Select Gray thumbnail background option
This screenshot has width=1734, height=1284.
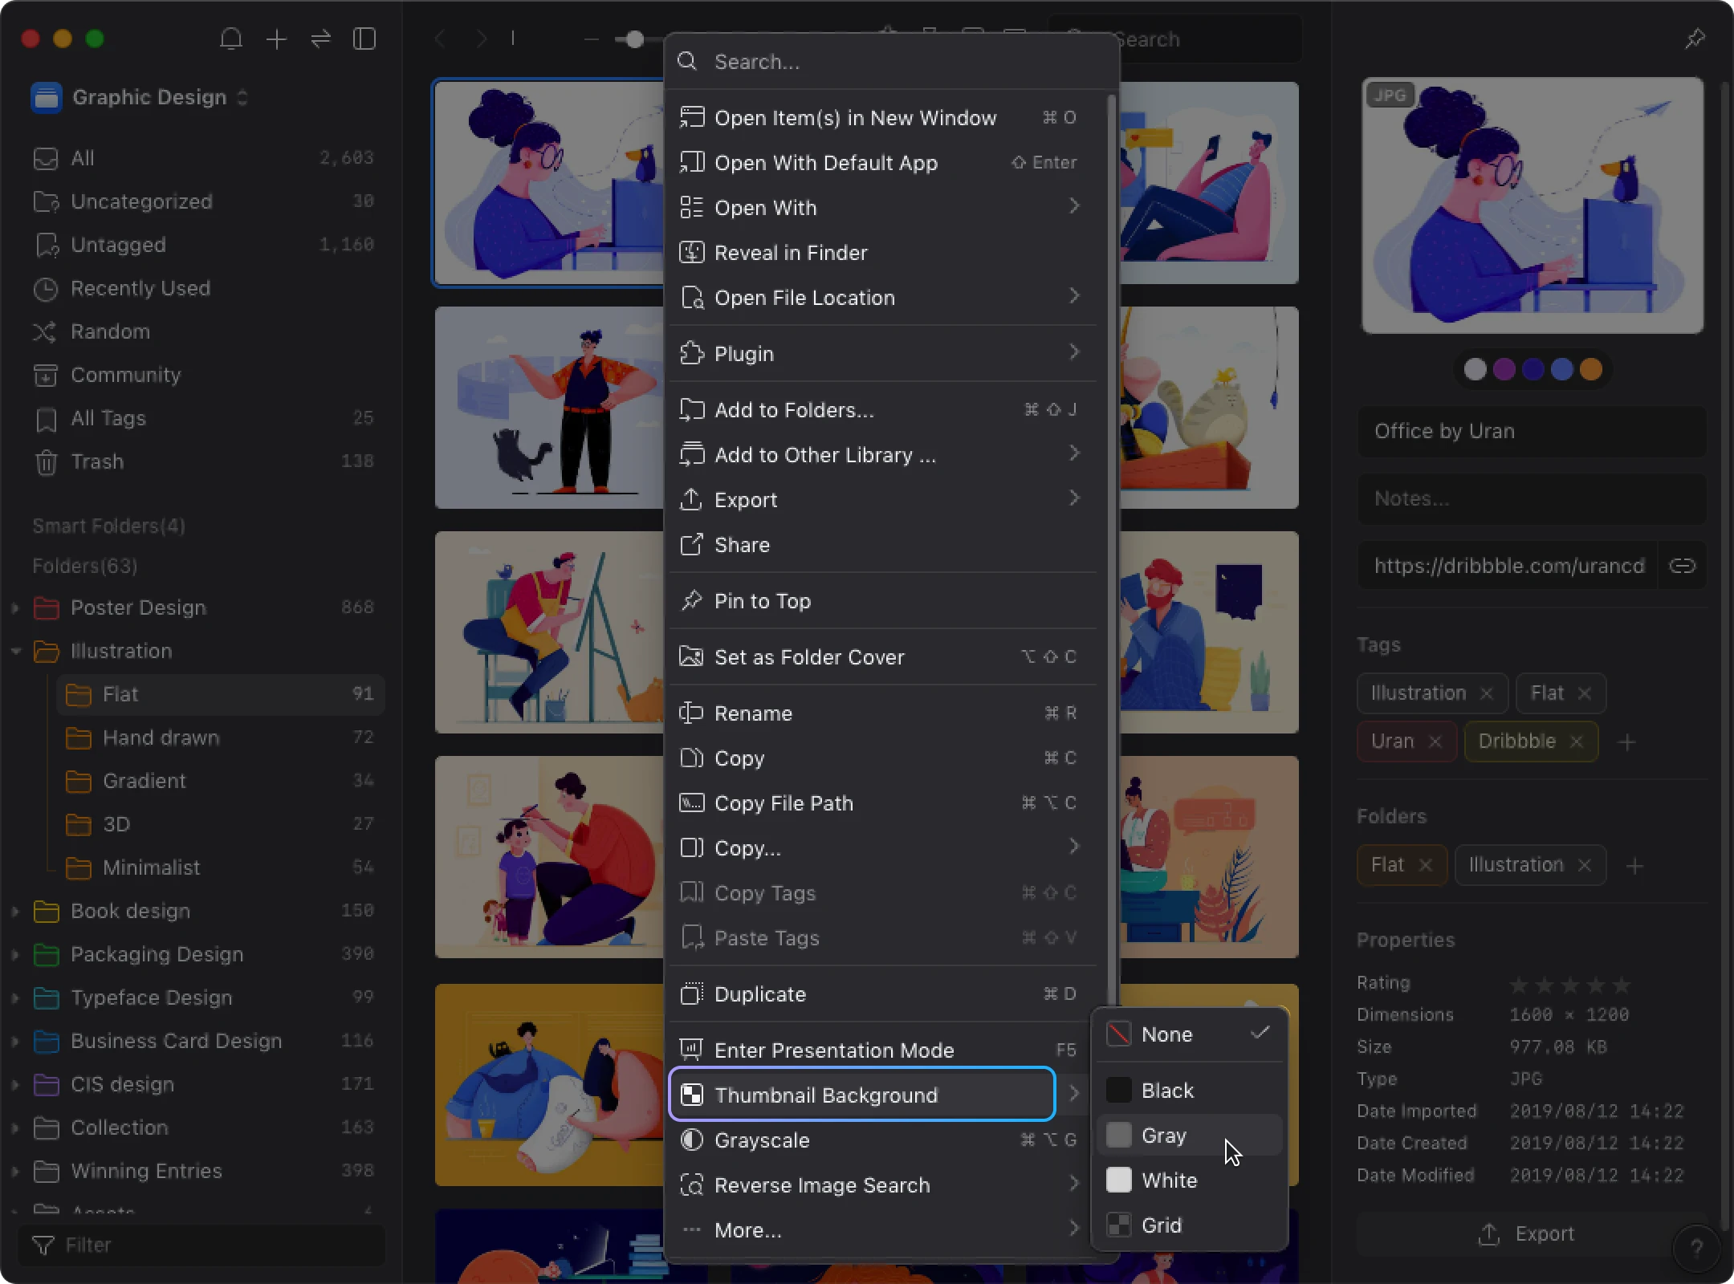pyautogui.click(x=1190, y=1136)
